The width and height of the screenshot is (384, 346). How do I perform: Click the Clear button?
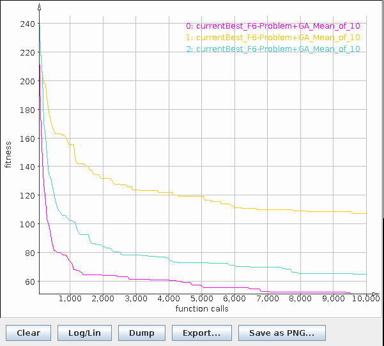tap(28, 333)
